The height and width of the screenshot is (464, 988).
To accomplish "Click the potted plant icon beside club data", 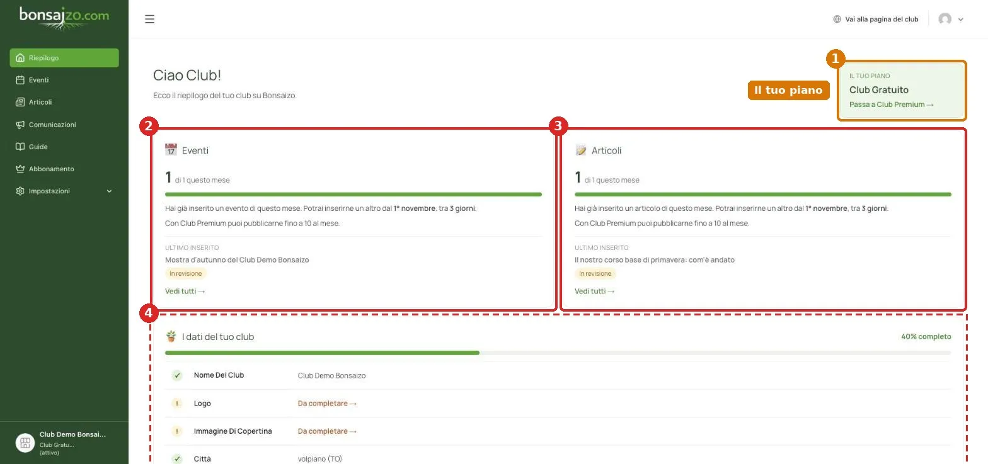I will tap(171, 336).
